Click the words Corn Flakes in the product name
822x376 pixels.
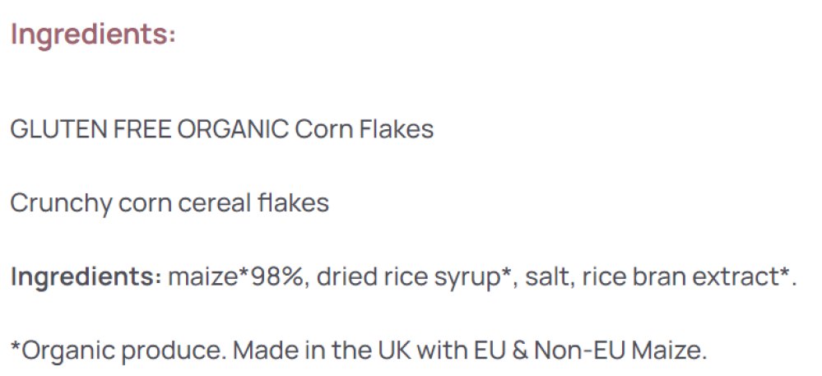coord(364,129)
